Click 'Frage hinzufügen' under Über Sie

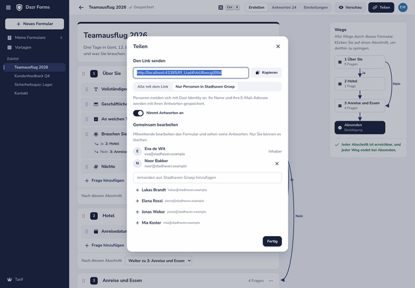click(104, 180)
